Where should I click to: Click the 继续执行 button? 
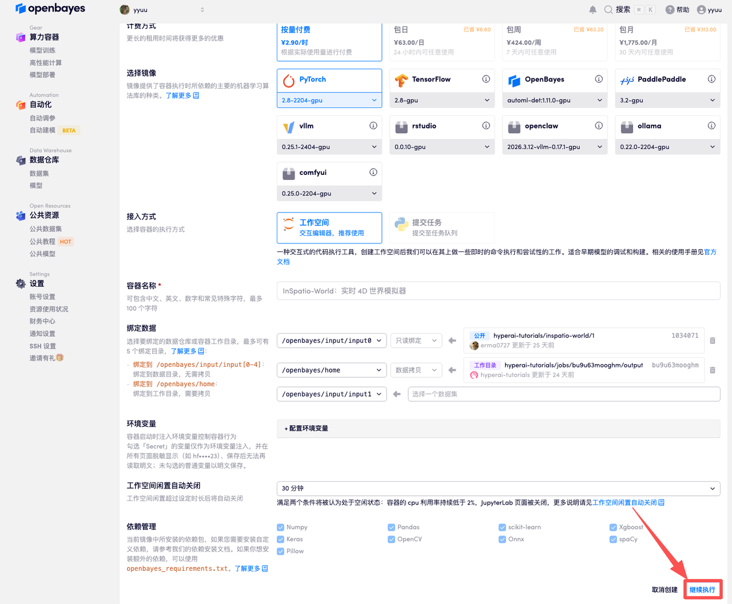pyautogui.click(x=702, y=590)
